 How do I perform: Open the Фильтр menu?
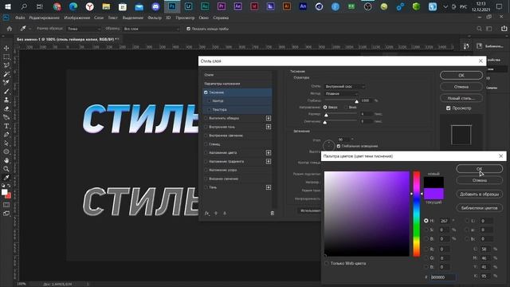point(155,18)
